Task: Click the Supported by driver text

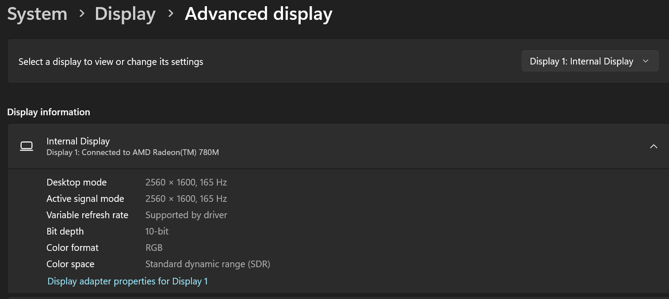Action: 186,215
